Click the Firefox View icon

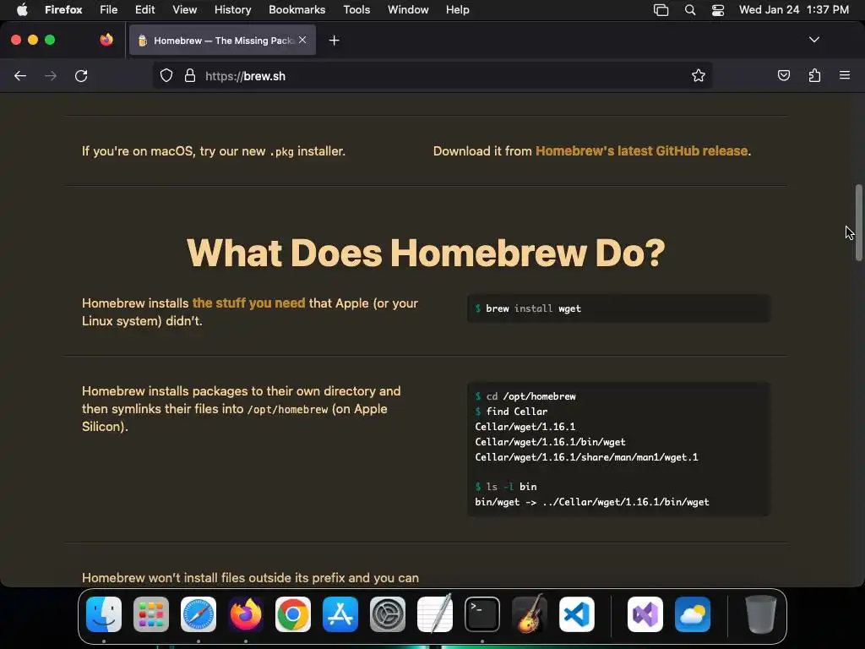106,40
